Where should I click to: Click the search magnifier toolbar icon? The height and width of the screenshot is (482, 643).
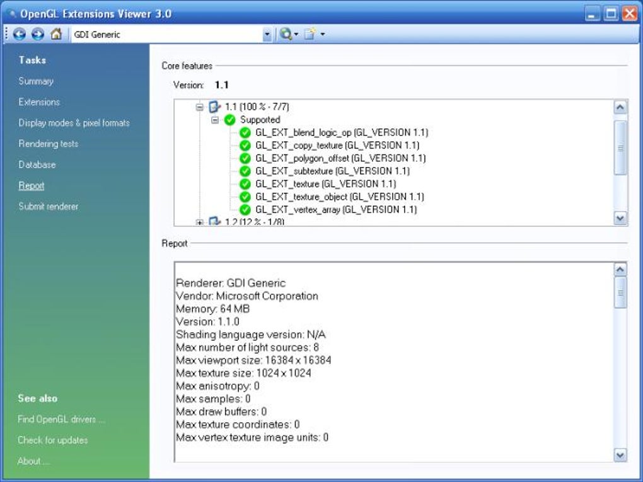pyautogui.click(x=286, y=34)
